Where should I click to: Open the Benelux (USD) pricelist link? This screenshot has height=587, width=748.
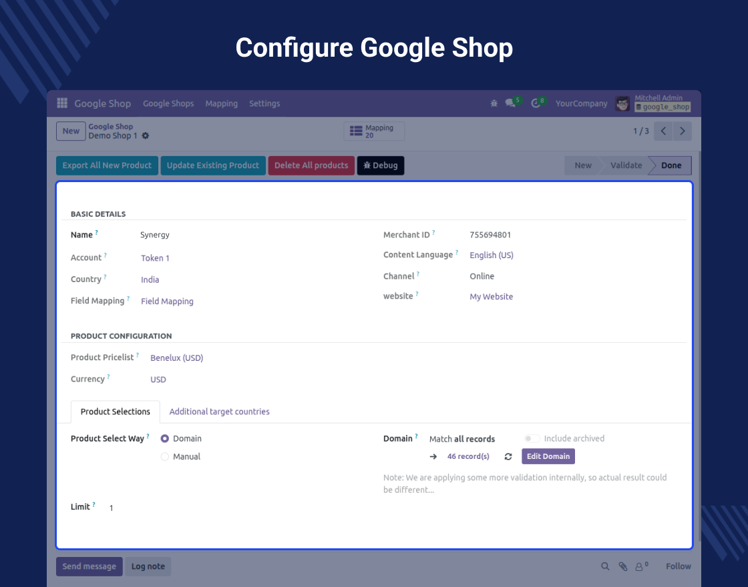176,358
